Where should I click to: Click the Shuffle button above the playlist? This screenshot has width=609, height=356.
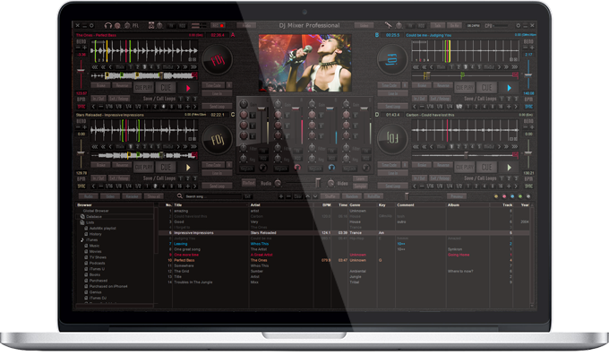330,196
